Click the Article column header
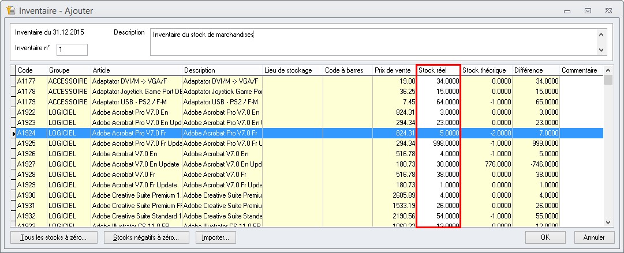624x253 pixels. tap(136, 70)
